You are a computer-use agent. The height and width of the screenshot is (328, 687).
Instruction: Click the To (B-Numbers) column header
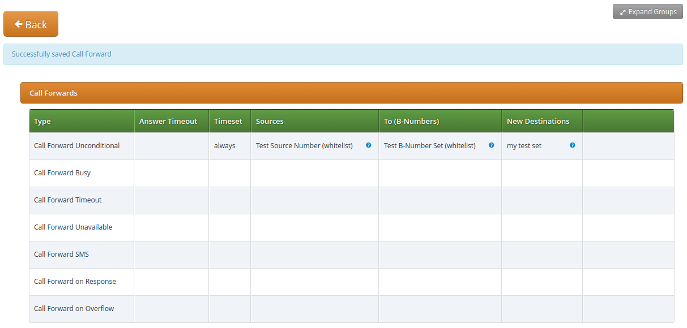click(x=411, y=122)
